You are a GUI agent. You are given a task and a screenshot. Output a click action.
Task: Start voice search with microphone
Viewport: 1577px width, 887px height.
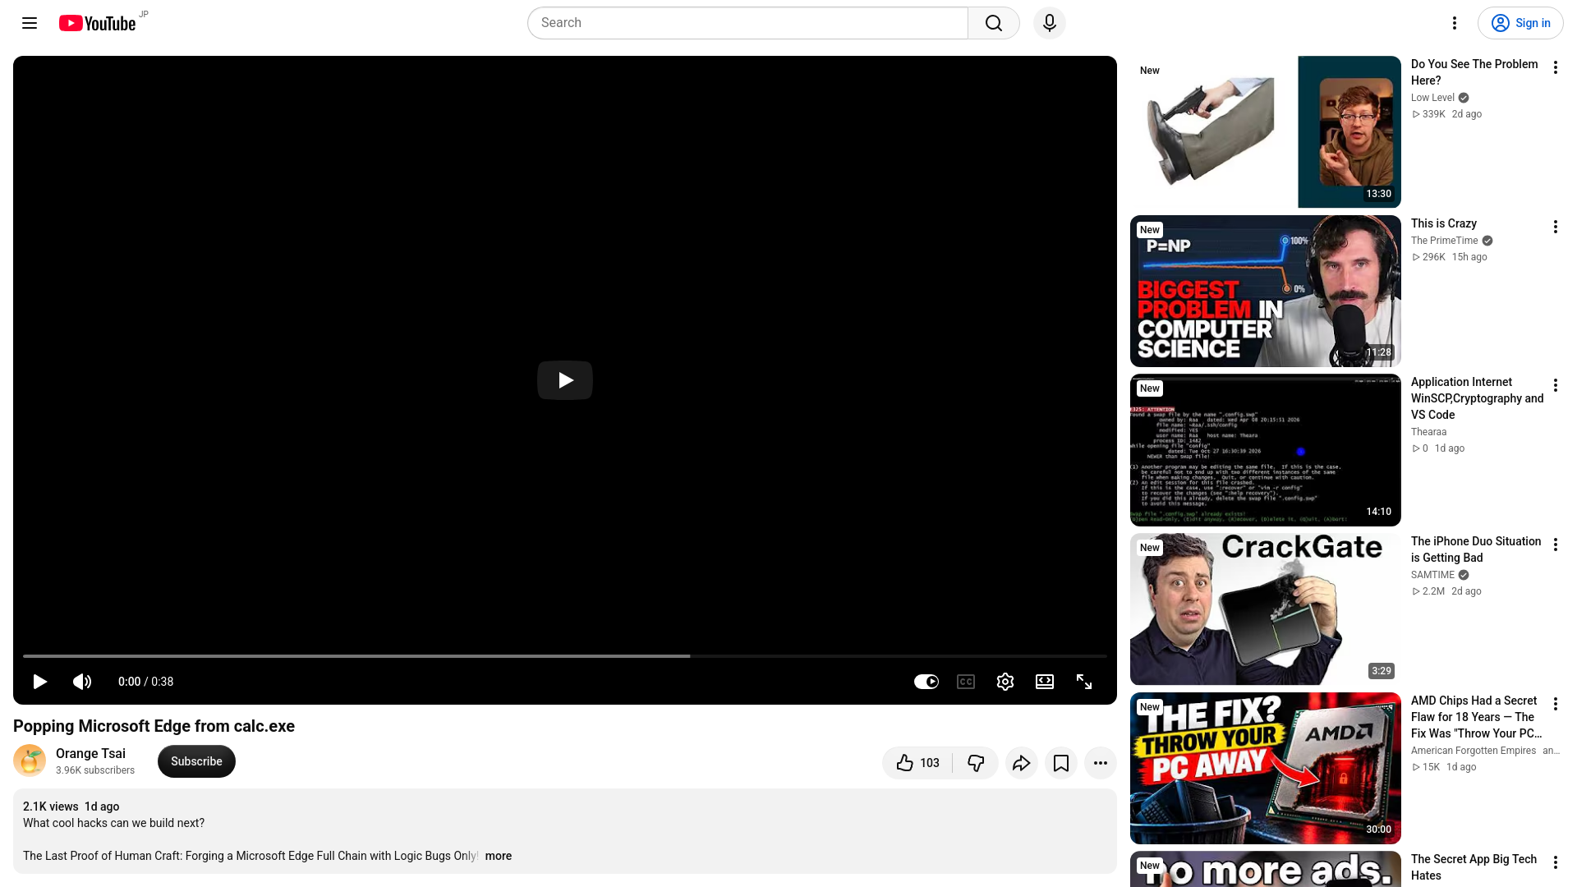(1050, 23)
